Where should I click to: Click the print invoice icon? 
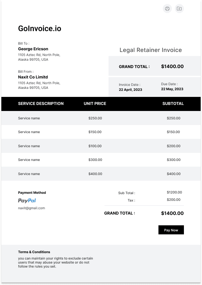click(167, 8)
